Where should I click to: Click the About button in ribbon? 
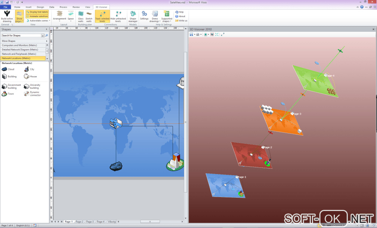click(x=180, y=16)
